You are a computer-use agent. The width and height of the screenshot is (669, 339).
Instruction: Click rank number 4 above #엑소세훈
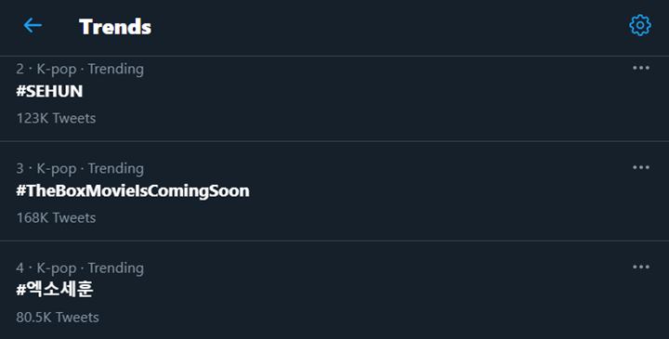(20, 268)
